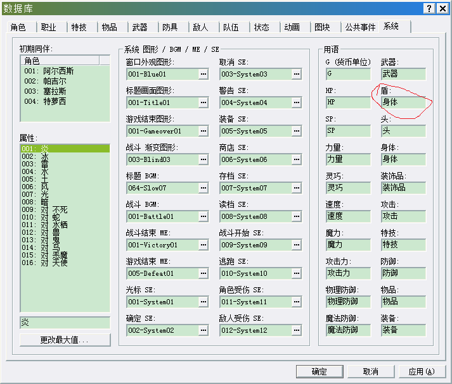Click ellipsis button beside 012-System12
452x384 pixels.
297,330
